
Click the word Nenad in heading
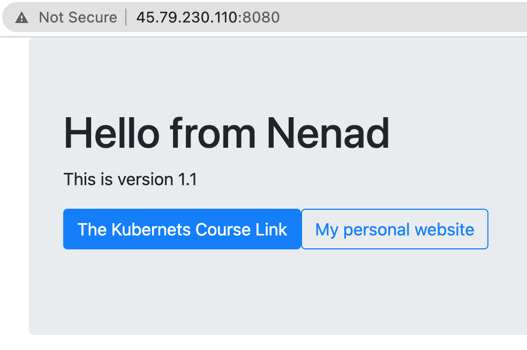pyautogui.click(x=328, y=133)
